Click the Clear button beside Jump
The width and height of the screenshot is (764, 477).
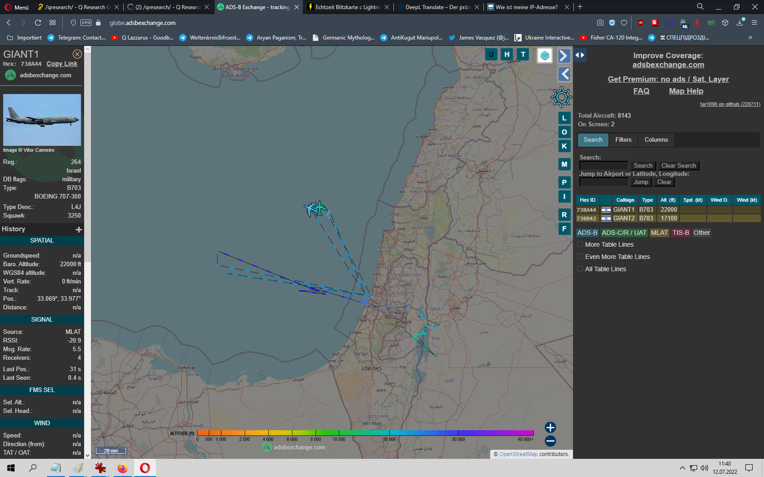664,182
